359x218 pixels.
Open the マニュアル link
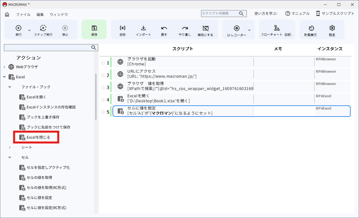click(x=297, y=14)
